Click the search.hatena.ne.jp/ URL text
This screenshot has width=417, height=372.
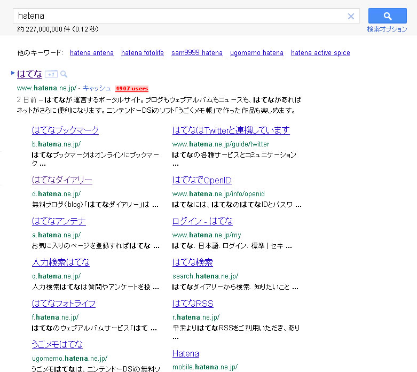[206, 276]
